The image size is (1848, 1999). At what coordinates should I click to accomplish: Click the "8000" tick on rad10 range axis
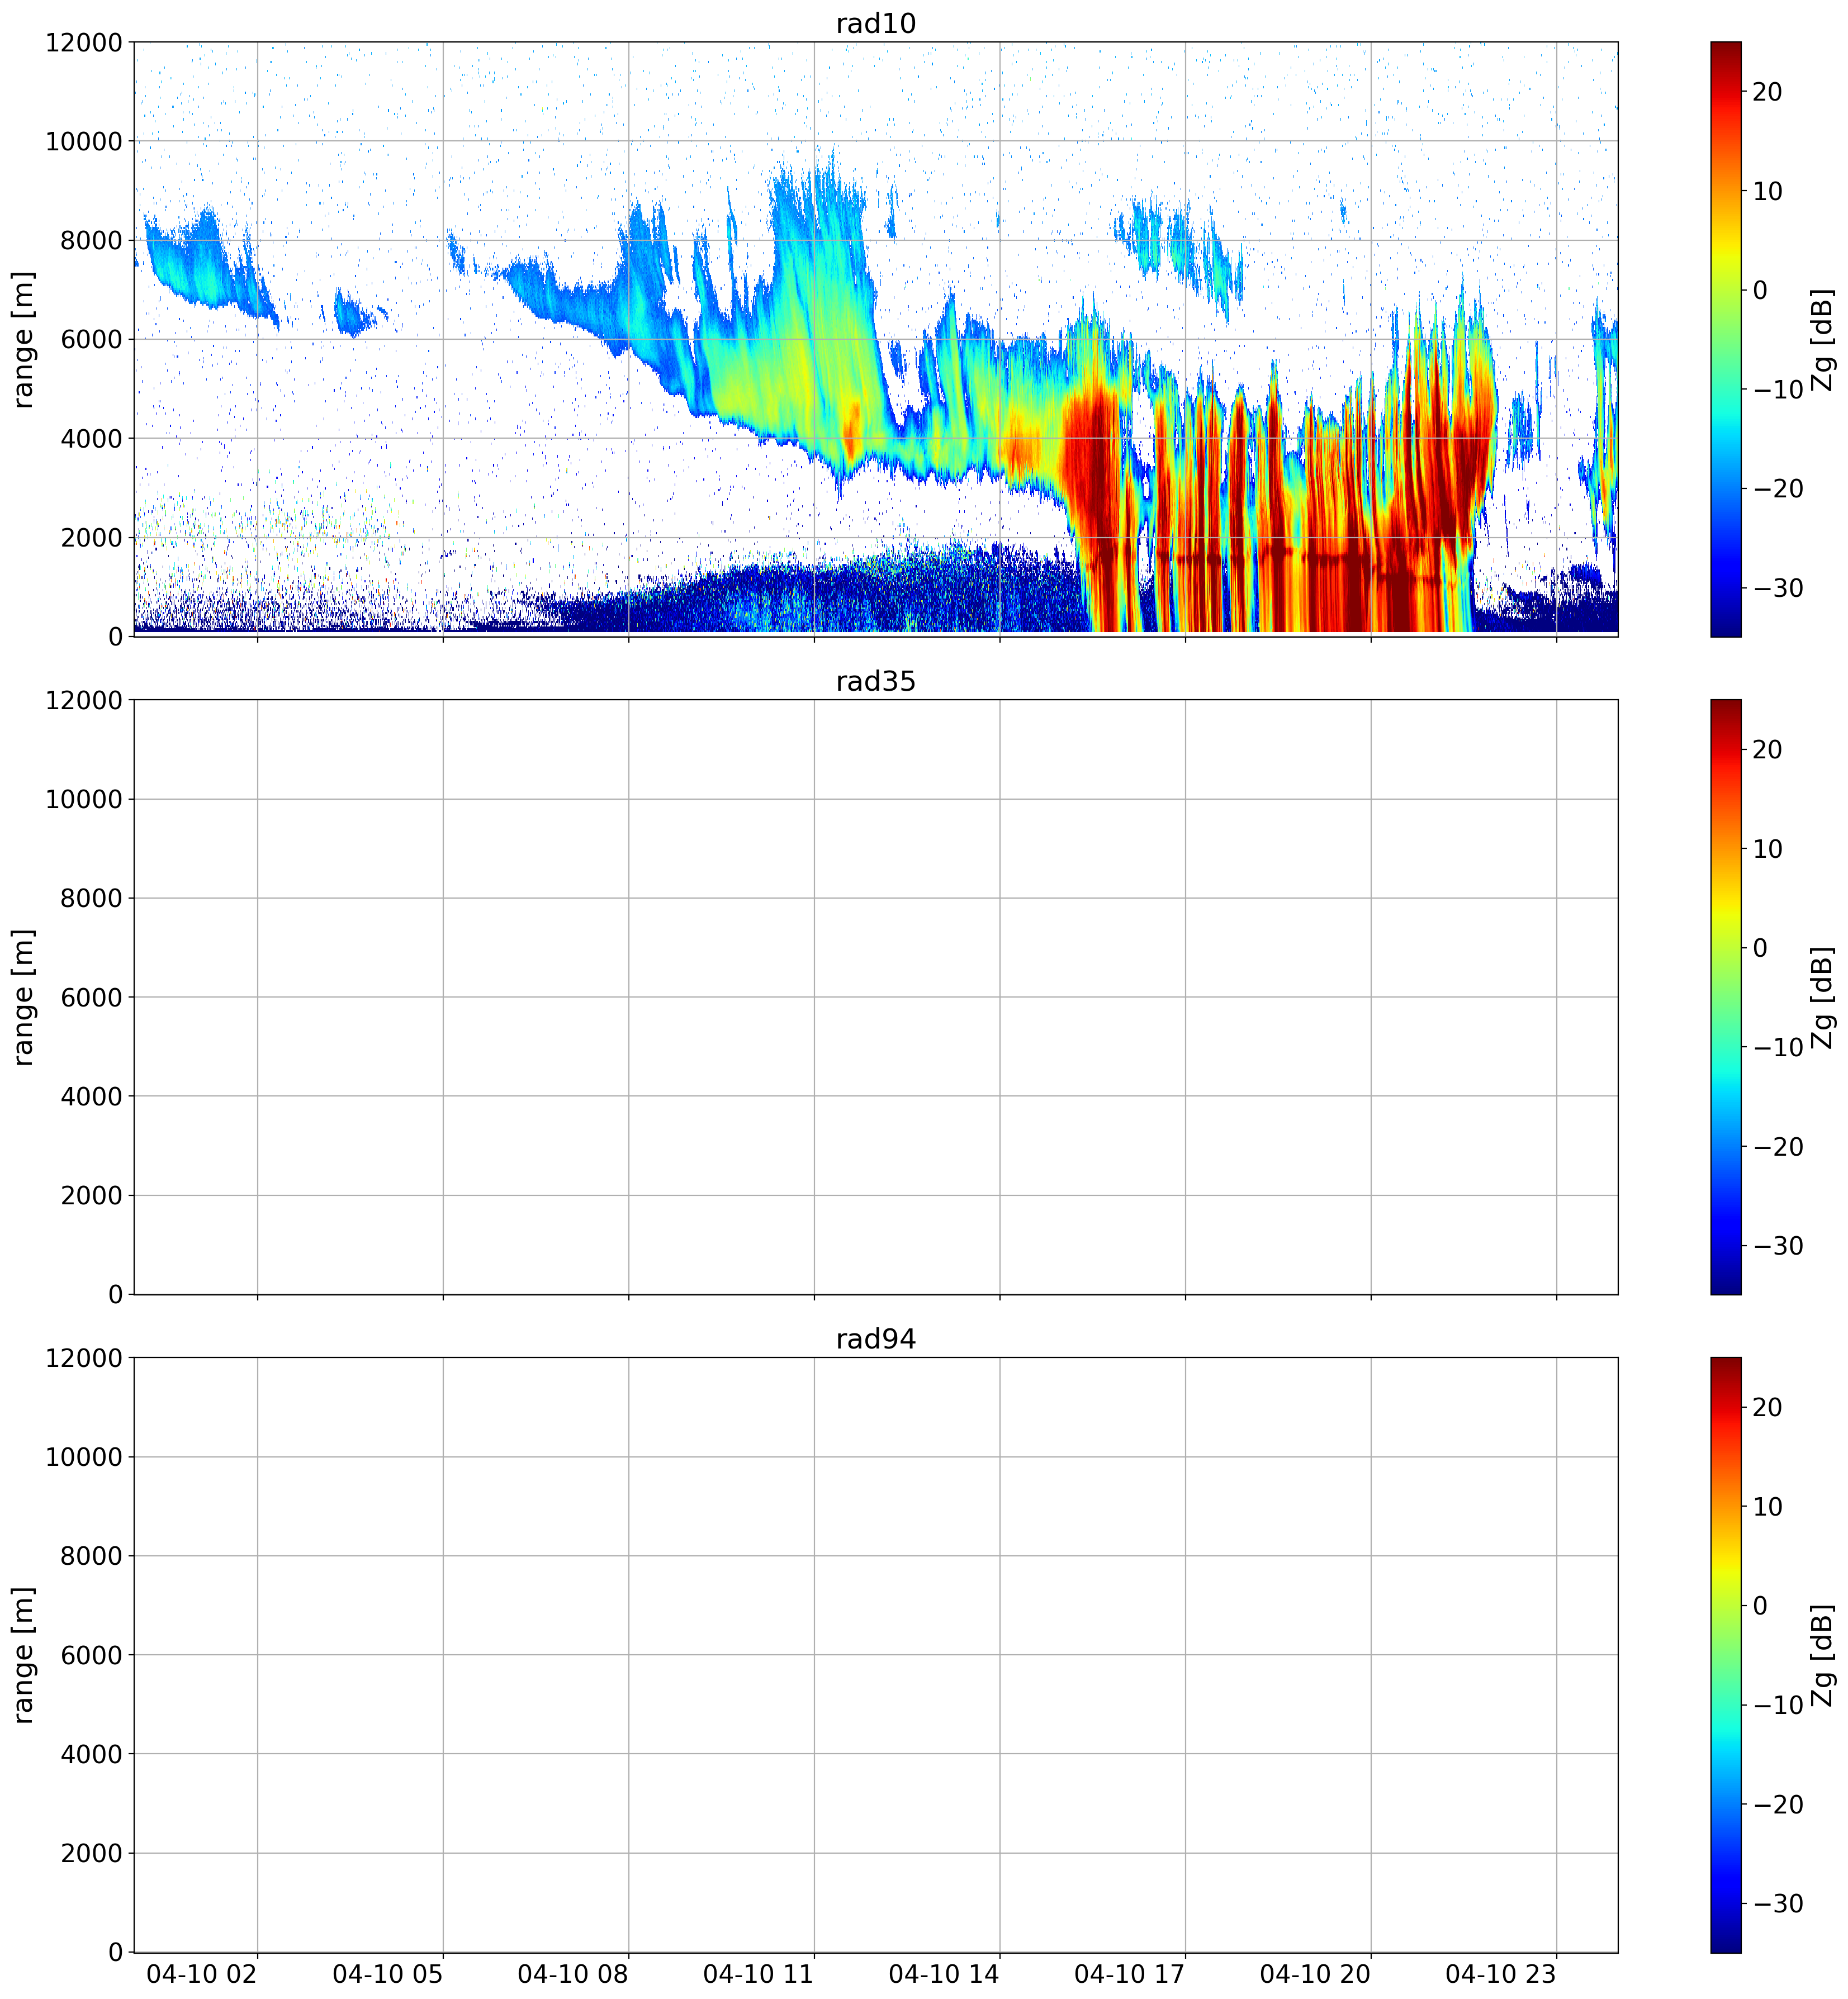pos(92,241)
